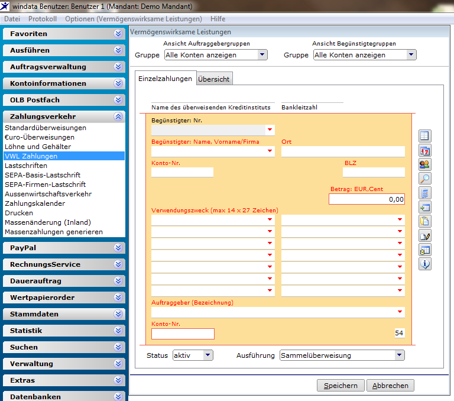This screenshot has height=401, width=454.
Task: Open the Begünstigter Nr. dropdown
Action: point(270,130)
